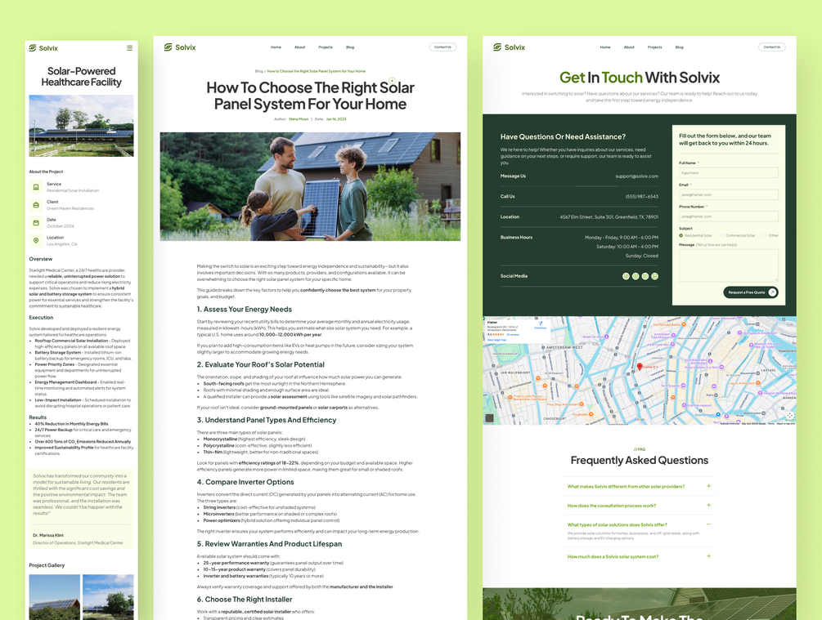Click the healthcare facility hero image
The width and height of the screenshot is (822, 620).
81,126
